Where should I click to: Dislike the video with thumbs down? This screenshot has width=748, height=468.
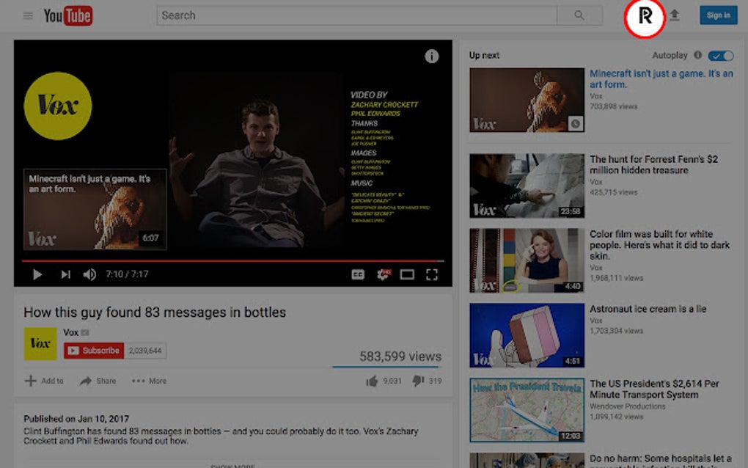(x=418, y=380)
